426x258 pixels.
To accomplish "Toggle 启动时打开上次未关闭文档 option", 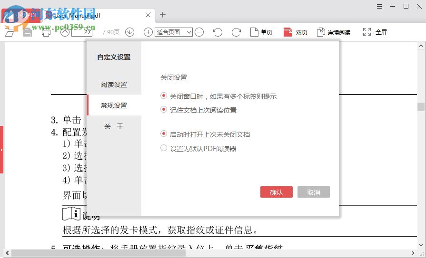I will (164, 134).
